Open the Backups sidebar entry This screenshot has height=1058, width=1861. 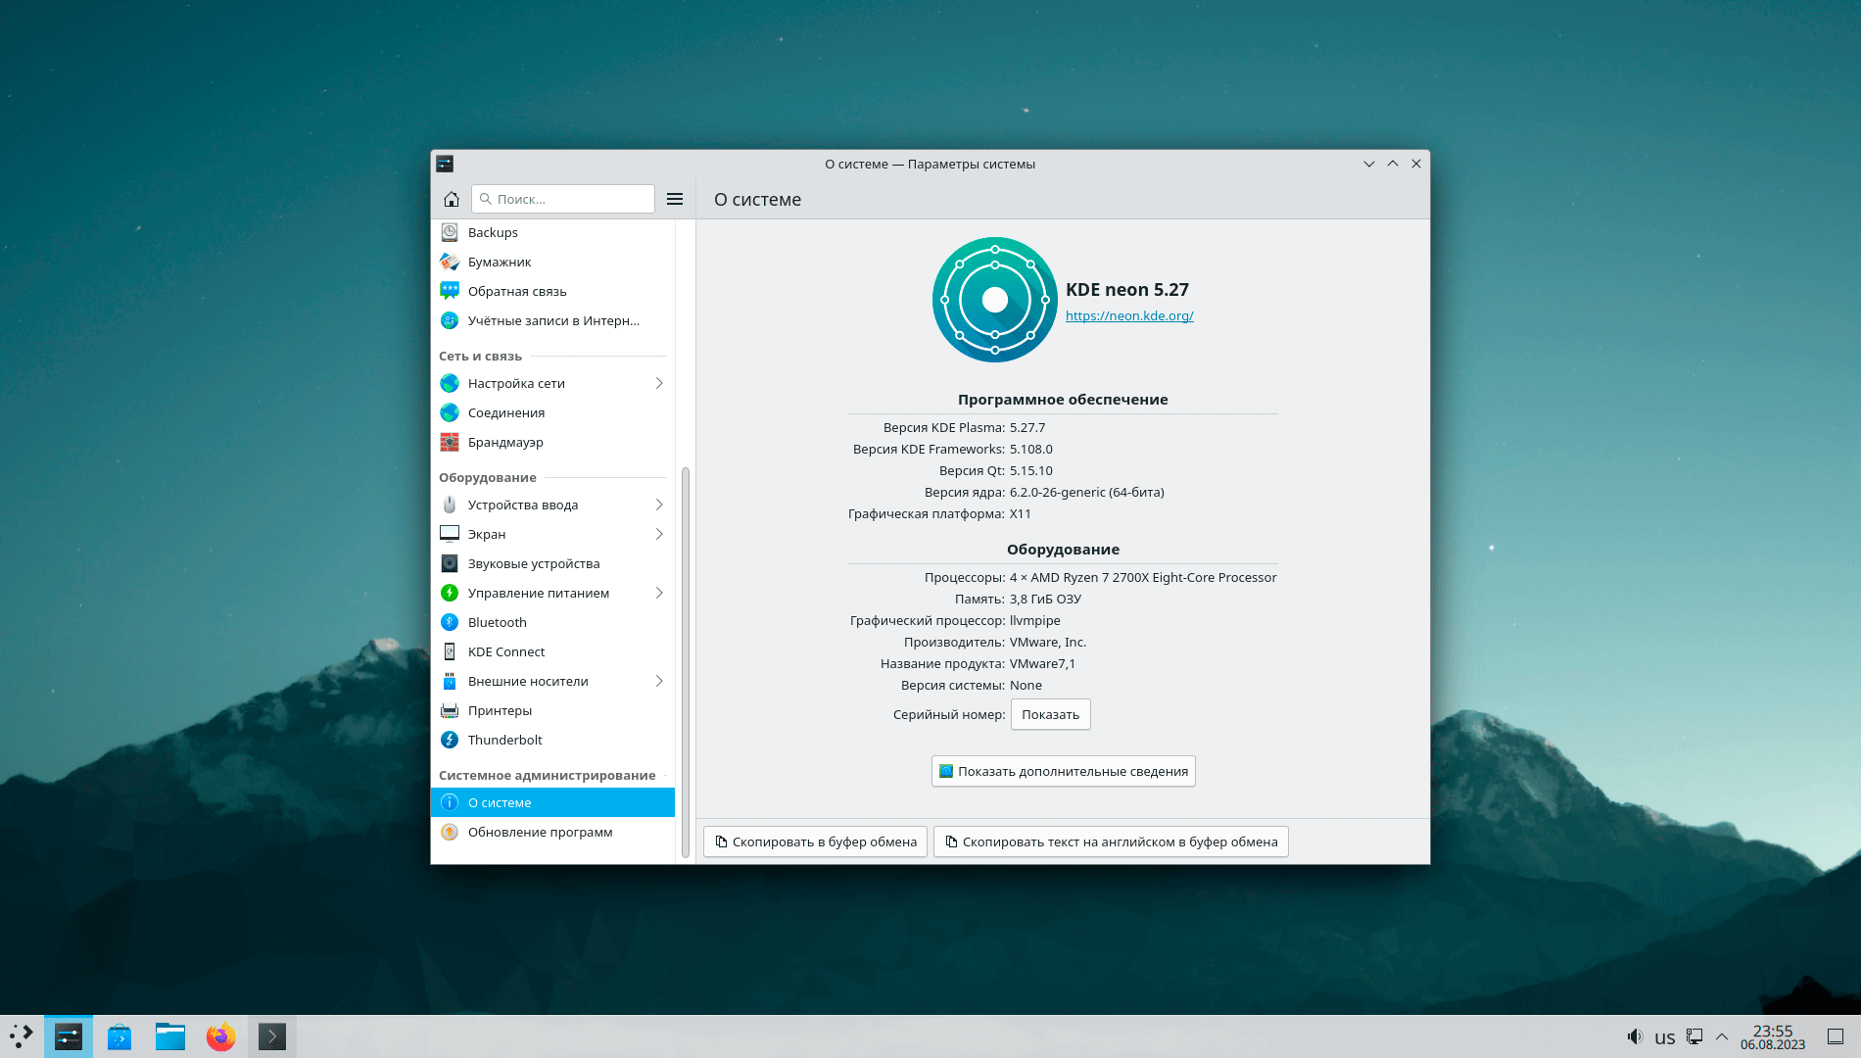click(493, 232)
